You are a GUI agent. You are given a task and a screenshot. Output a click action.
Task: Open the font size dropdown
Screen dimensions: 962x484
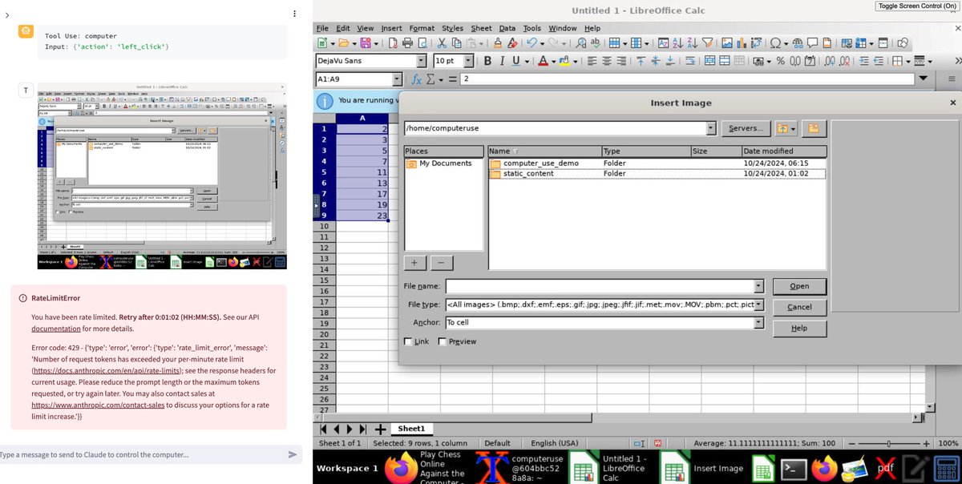[471, 61]
